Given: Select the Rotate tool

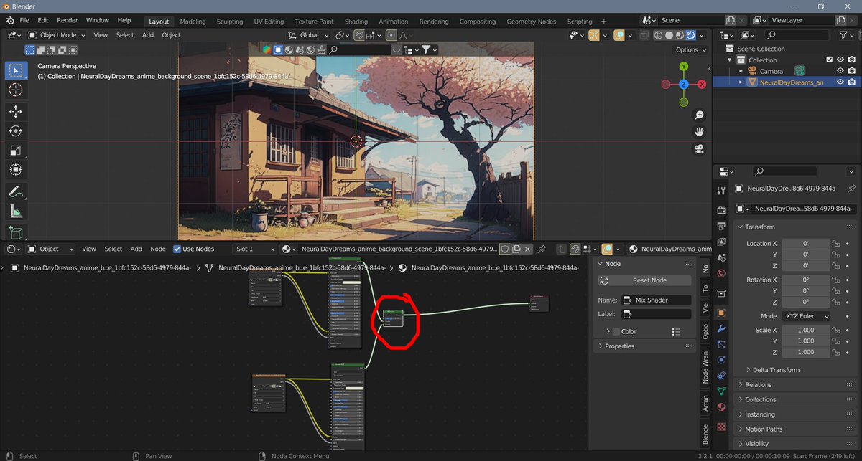Looking at the screenshot, I should coord(16,130).
